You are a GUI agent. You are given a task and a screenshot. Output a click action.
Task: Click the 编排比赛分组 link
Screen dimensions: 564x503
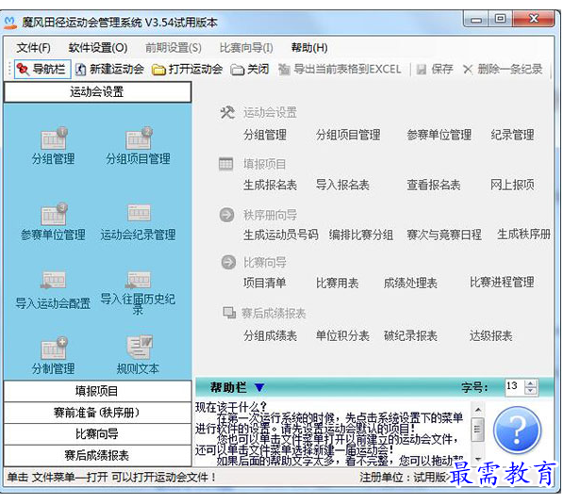(x=361, y=235)
